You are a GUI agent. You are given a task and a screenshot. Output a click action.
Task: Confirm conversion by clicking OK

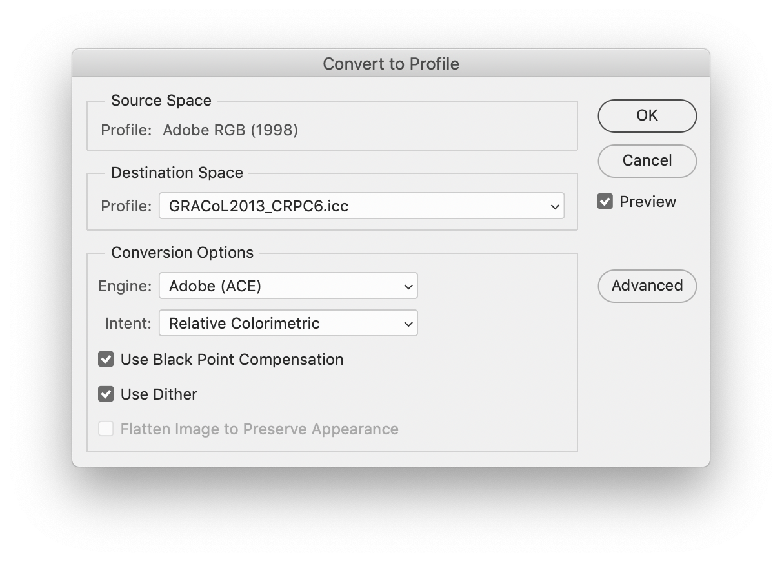point(647,115)
